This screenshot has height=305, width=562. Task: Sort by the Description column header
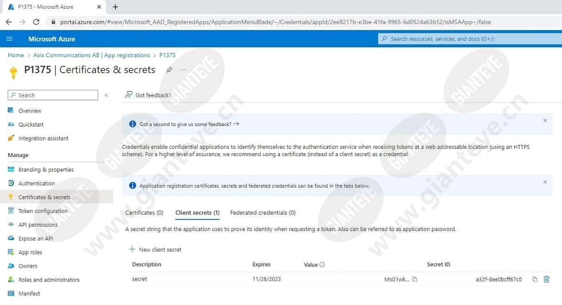[146, 264]
